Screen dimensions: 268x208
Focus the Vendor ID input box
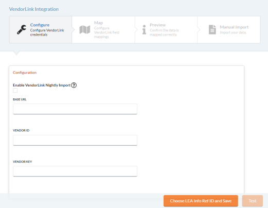coord(75,140)
